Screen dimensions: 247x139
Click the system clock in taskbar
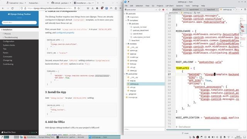238,137
